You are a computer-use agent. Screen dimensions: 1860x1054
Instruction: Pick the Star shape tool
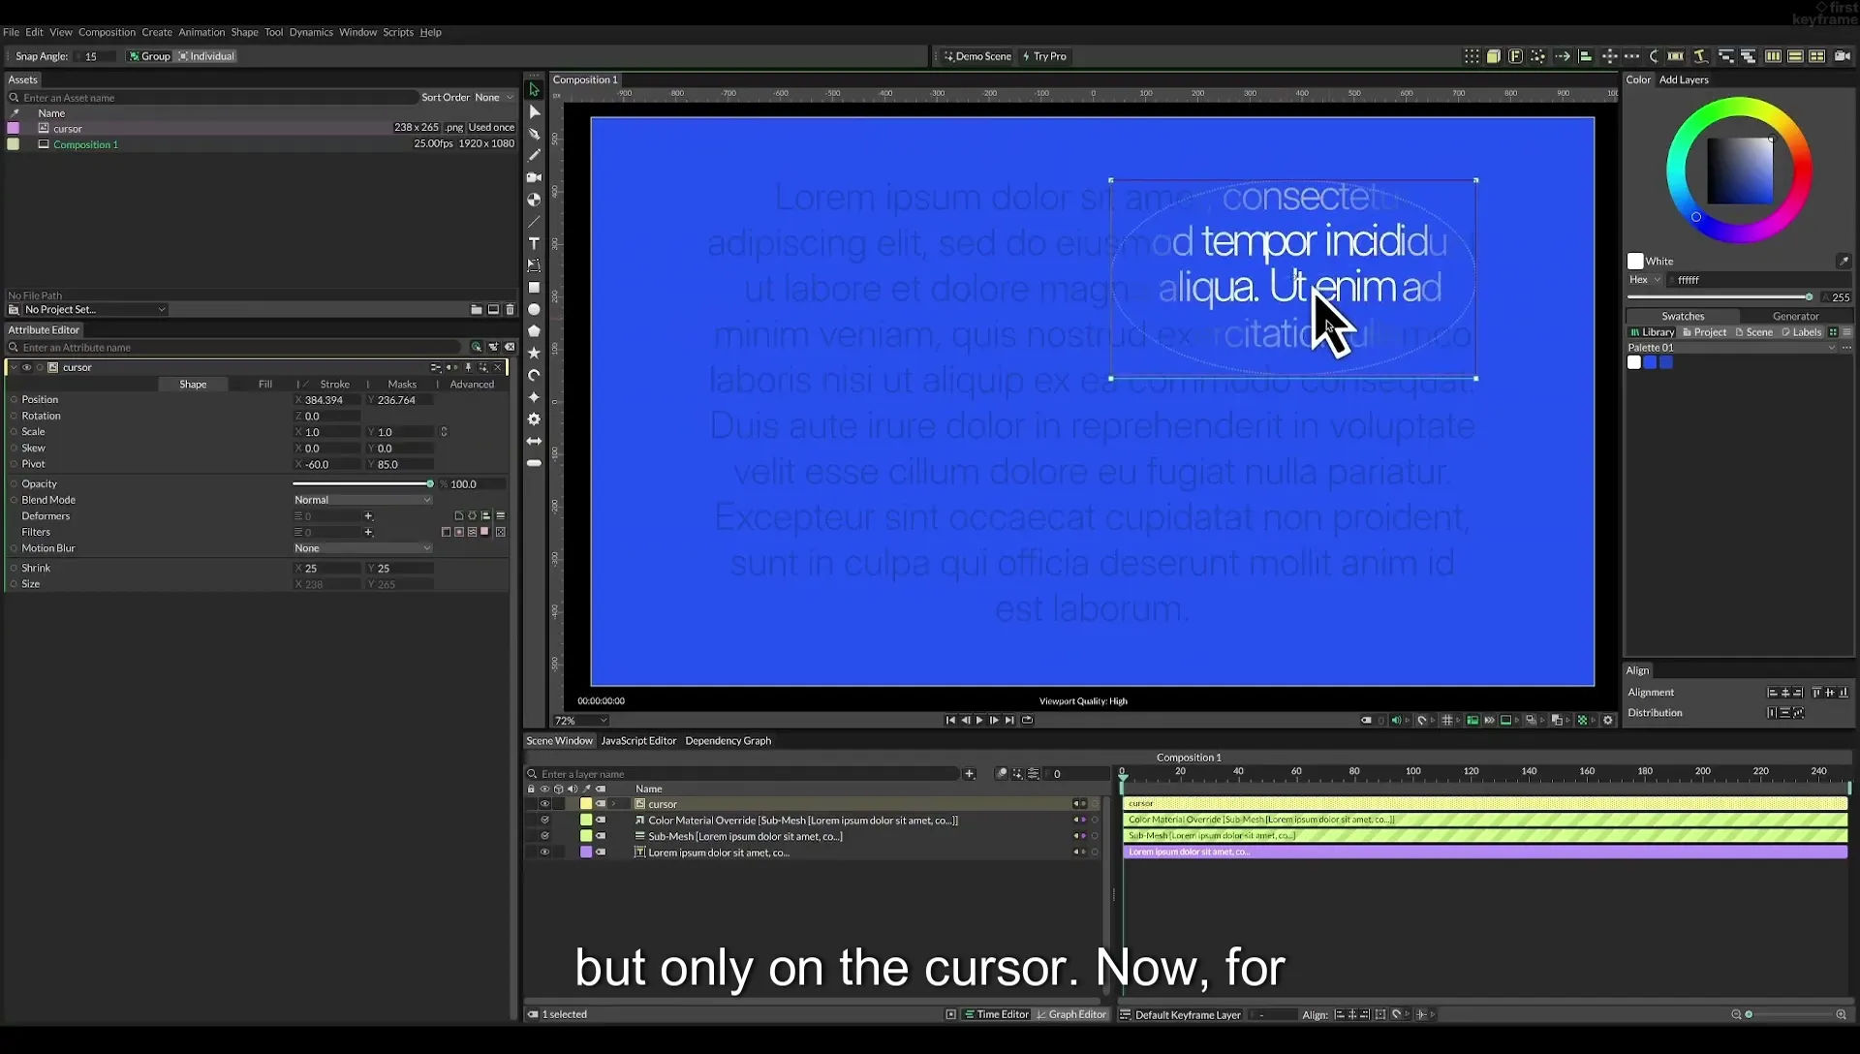pos(534,353)
